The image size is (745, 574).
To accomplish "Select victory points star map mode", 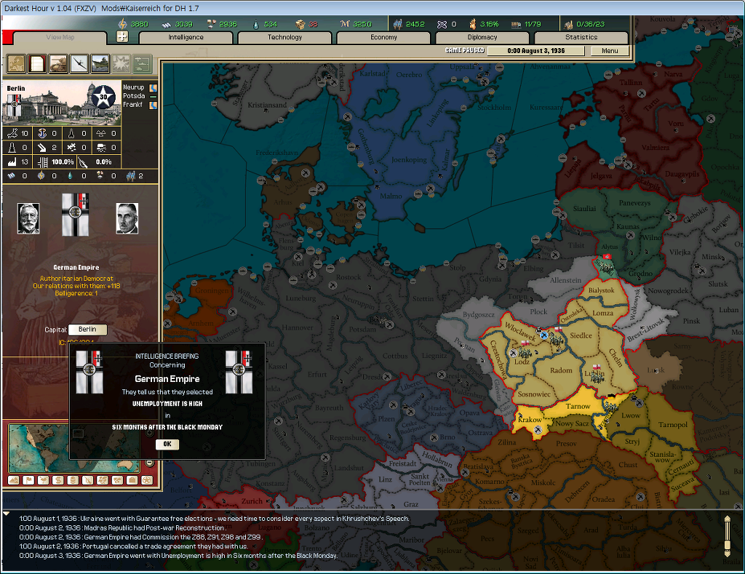I will tap(147, 480).
